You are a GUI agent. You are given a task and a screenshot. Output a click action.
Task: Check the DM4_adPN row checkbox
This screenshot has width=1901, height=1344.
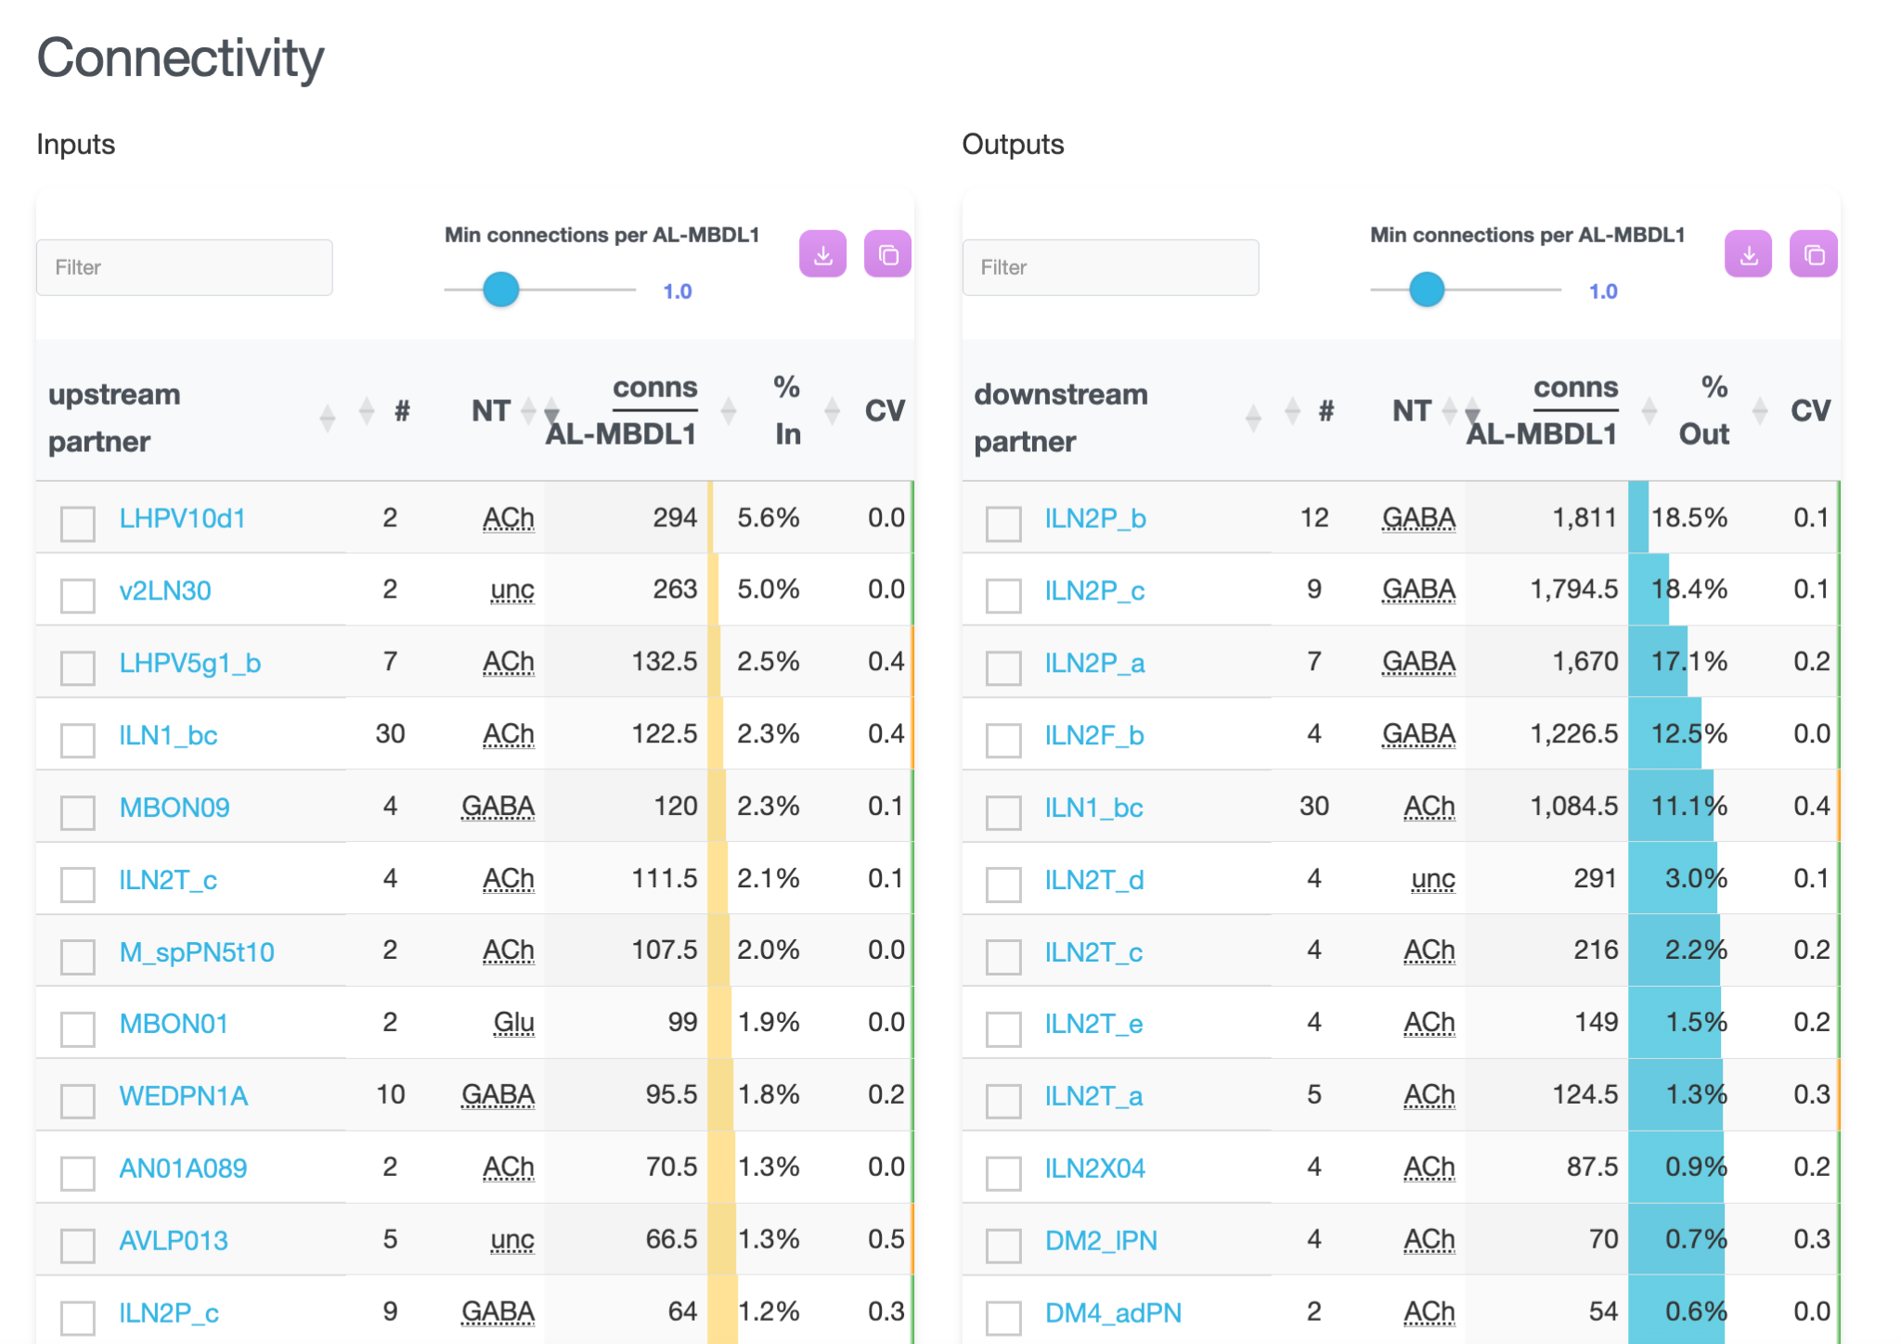click(1003, 1318)
